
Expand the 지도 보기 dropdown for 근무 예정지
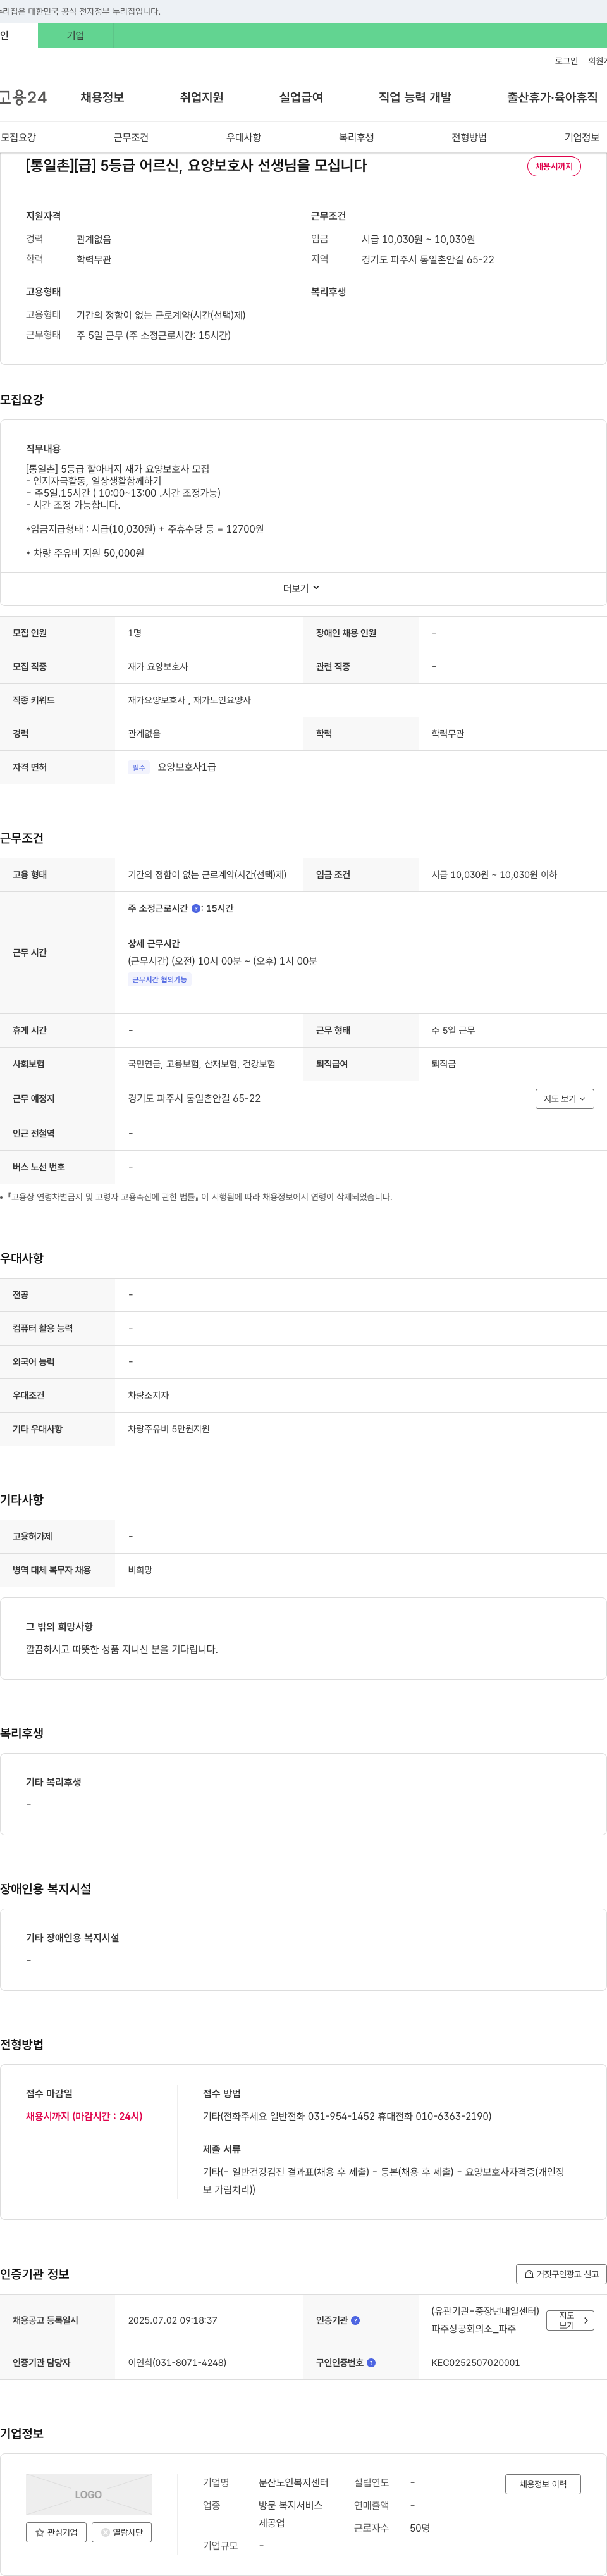565,1099
